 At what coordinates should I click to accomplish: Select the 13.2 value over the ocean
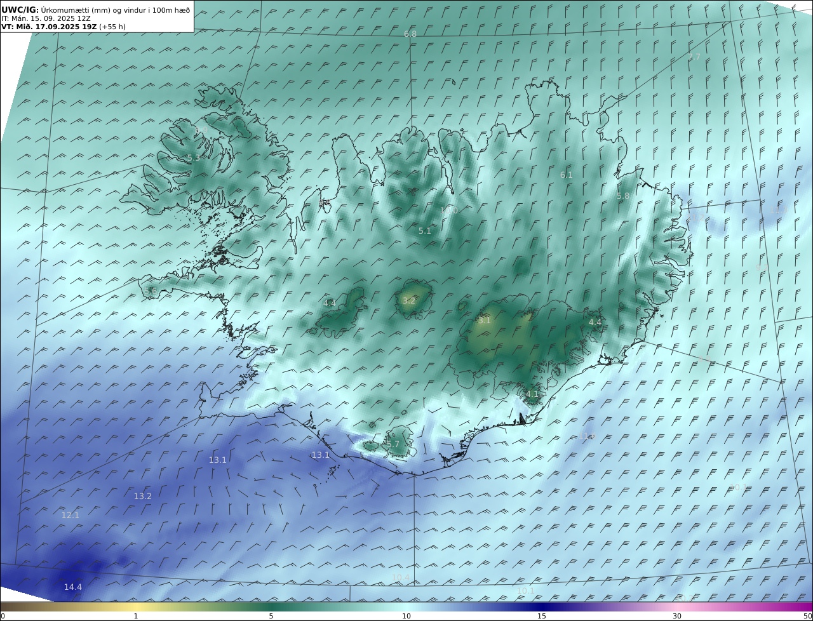pos(142,497)
